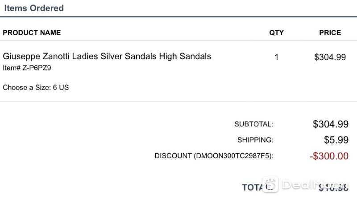Click the shipping amount $5.99
Viewport: 357px width, 199px height.
(x=336, y=140)
